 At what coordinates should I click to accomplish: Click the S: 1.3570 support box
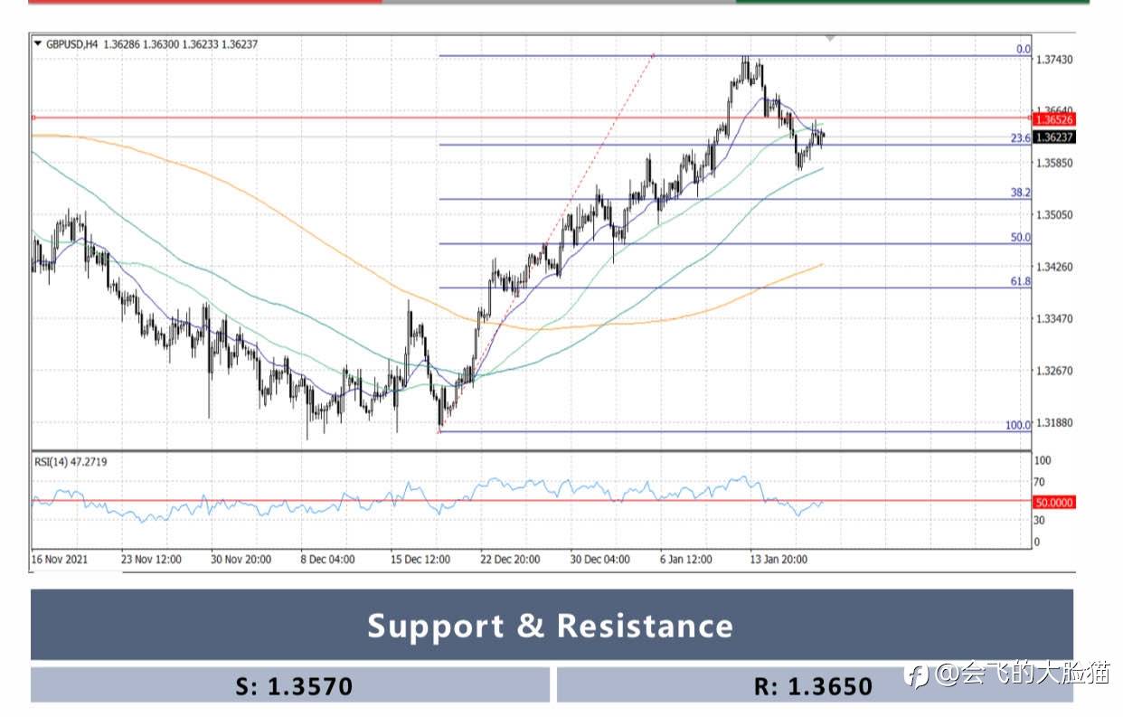(x=290, y=685)
